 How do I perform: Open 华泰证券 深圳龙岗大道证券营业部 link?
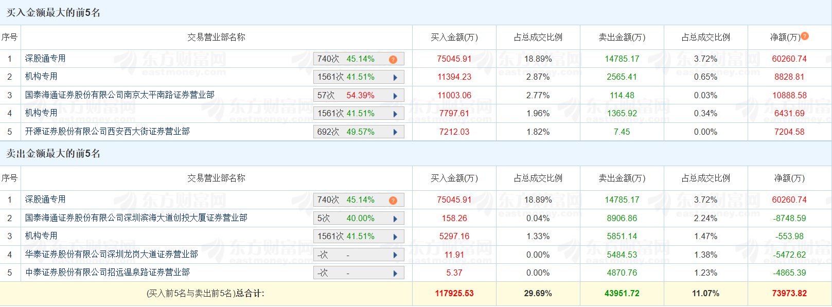click(x=111, y=254)
